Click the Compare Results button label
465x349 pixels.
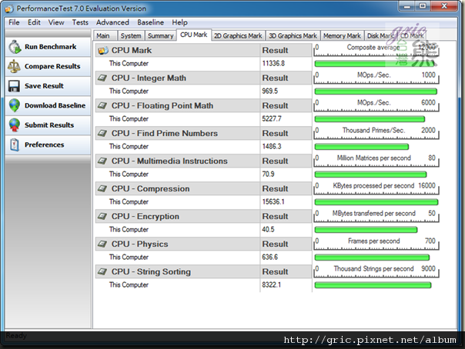[x=52, y=66]
